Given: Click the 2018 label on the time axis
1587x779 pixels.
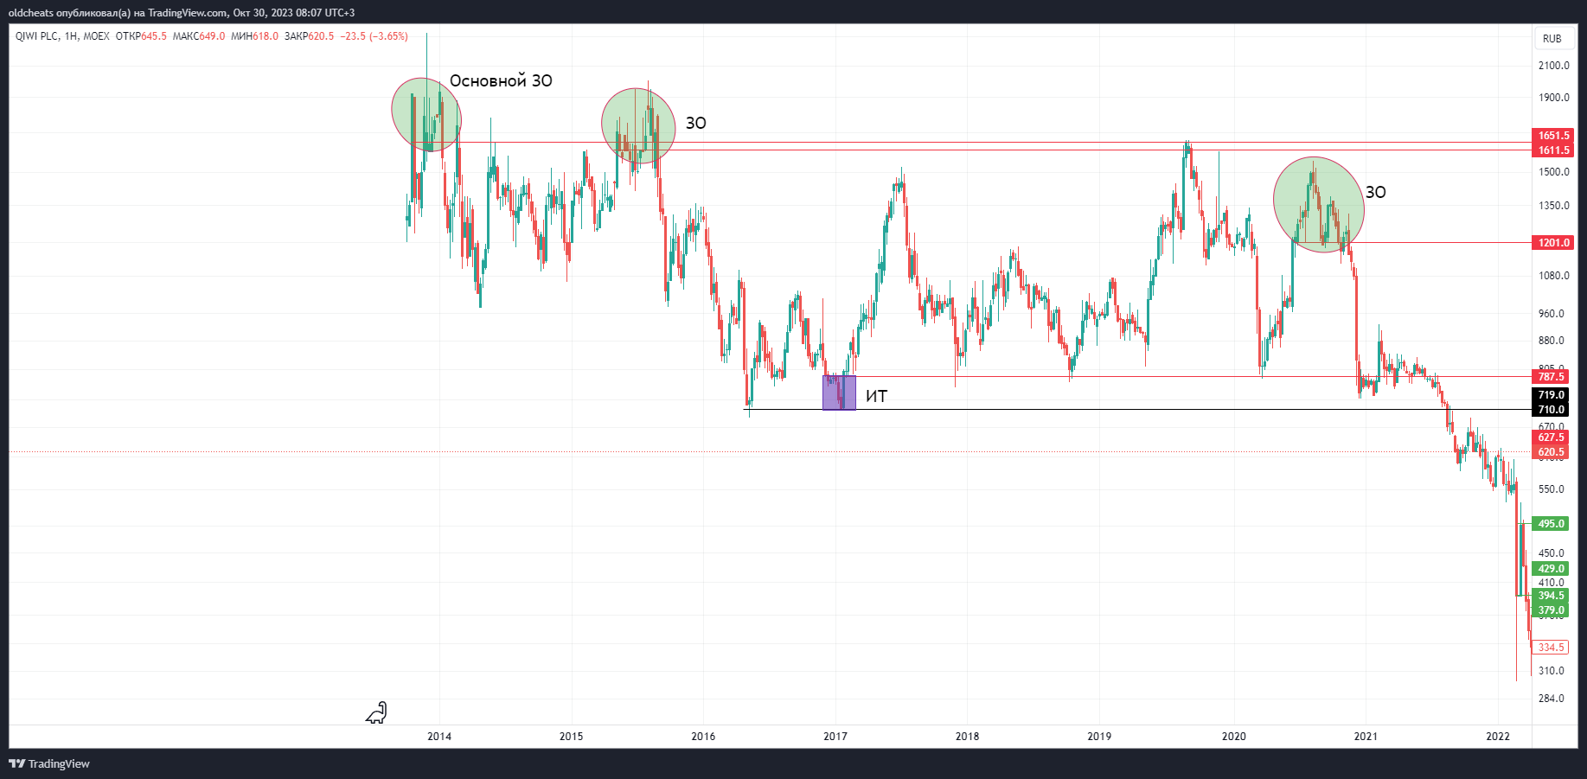Looking at the screenshot, I should [968, 737].
